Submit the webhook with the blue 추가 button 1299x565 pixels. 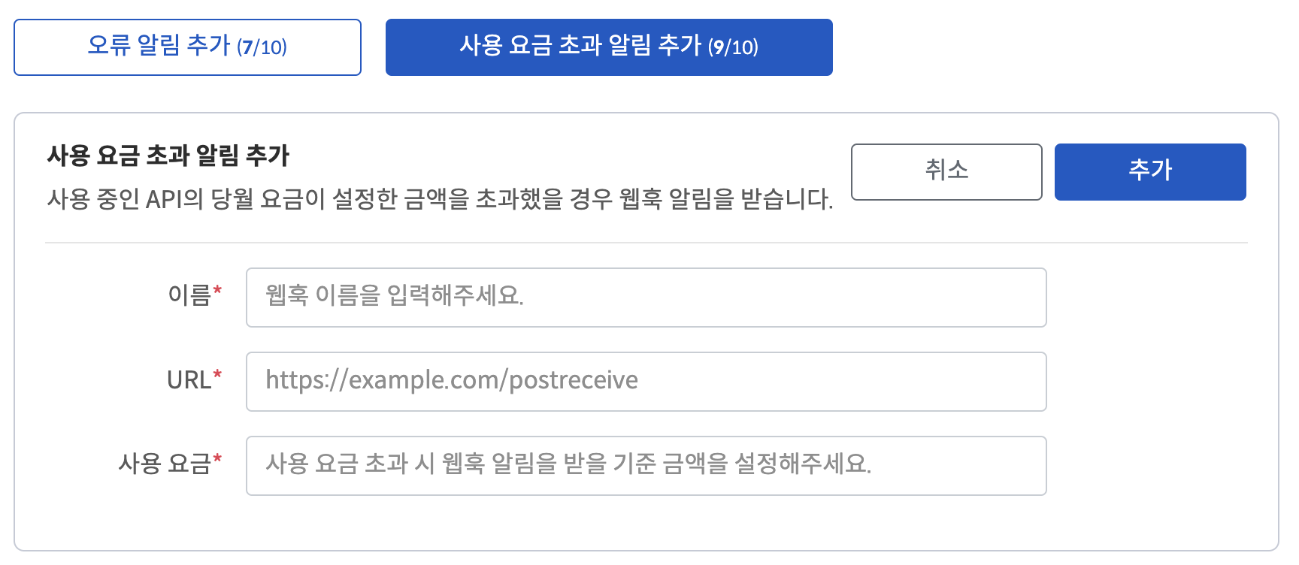1150,171
